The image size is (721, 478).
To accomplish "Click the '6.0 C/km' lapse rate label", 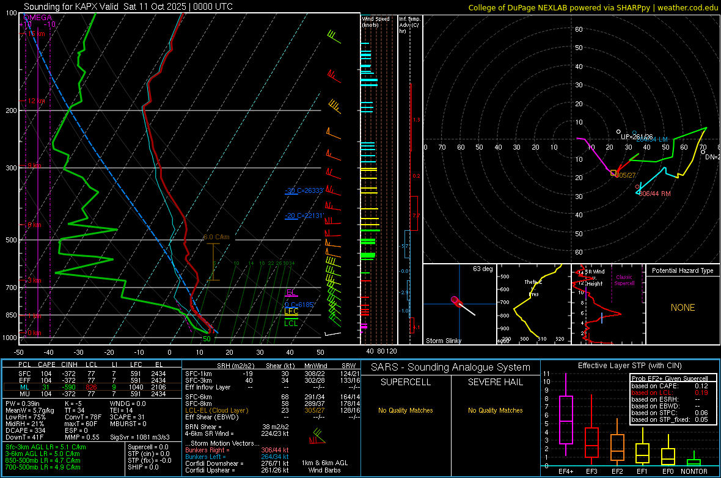I will tap(216, 237).
